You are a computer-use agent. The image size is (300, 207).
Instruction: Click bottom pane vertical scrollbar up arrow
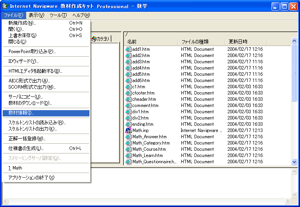tap(294, 171)
